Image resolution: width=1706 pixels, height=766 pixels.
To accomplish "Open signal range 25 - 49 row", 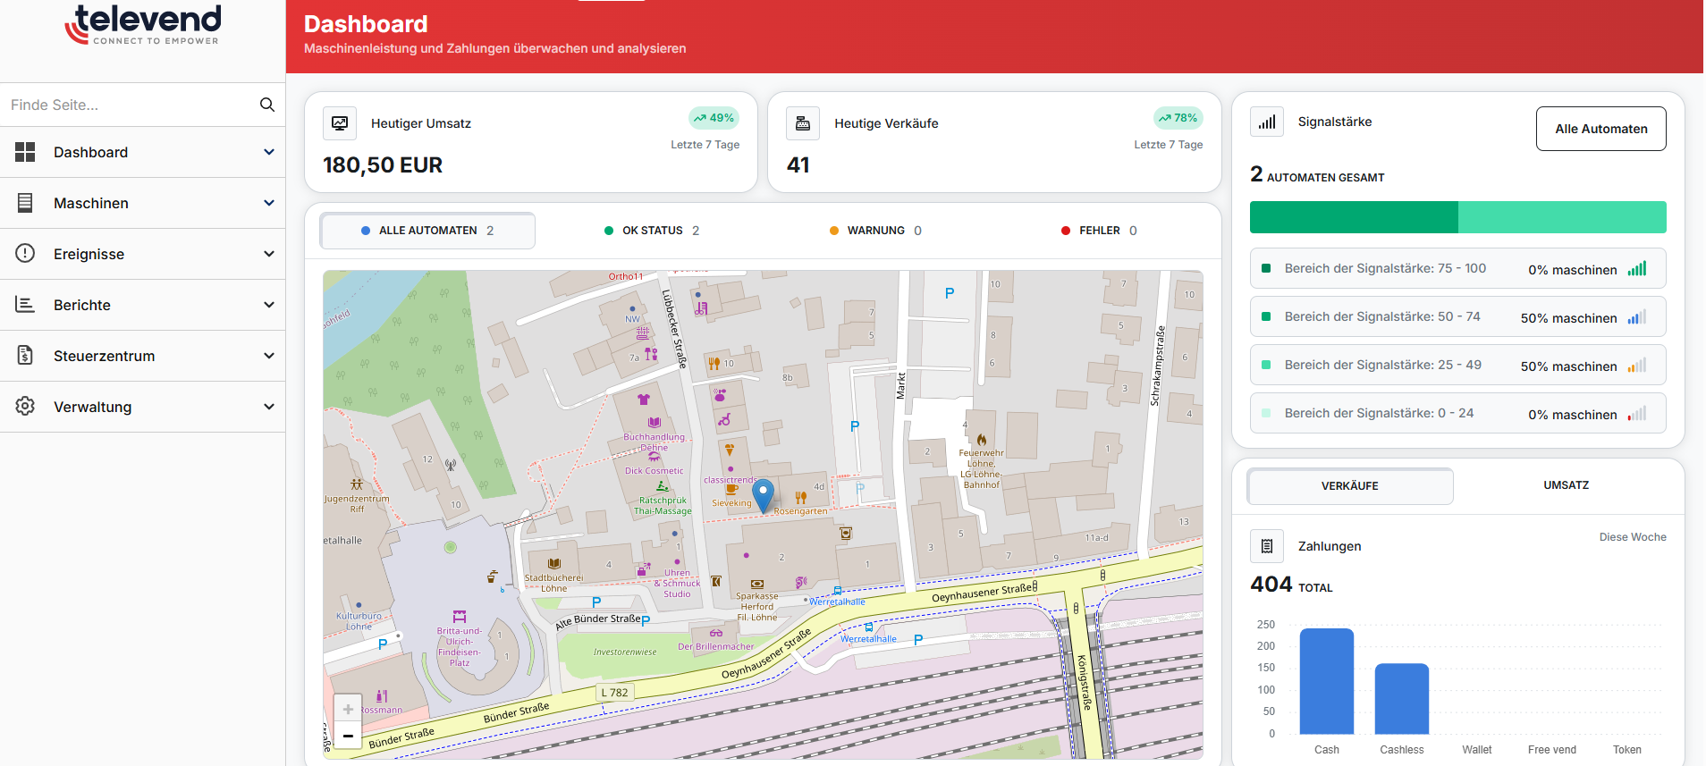I will 1457,365.
